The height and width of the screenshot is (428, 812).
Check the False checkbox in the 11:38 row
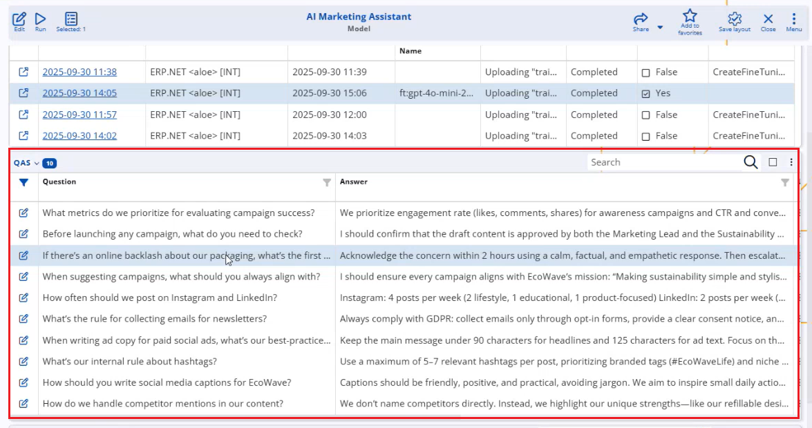pyautogui.click(x=646, y=72)
